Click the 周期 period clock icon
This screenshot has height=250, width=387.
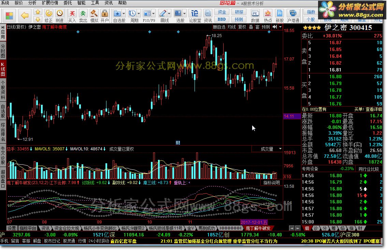[132, 13]
